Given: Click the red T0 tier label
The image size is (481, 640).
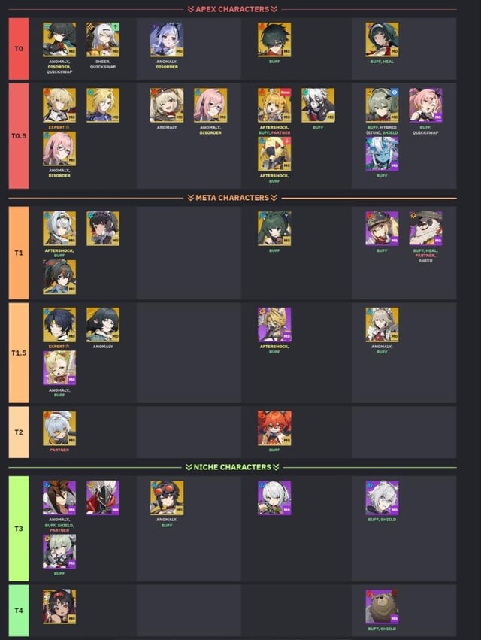Looking at the screenshot, I should coord(19,49).
